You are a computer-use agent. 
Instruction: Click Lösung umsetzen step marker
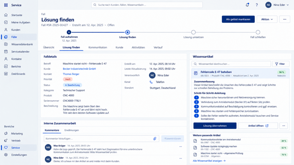click(x=193, y=32)
